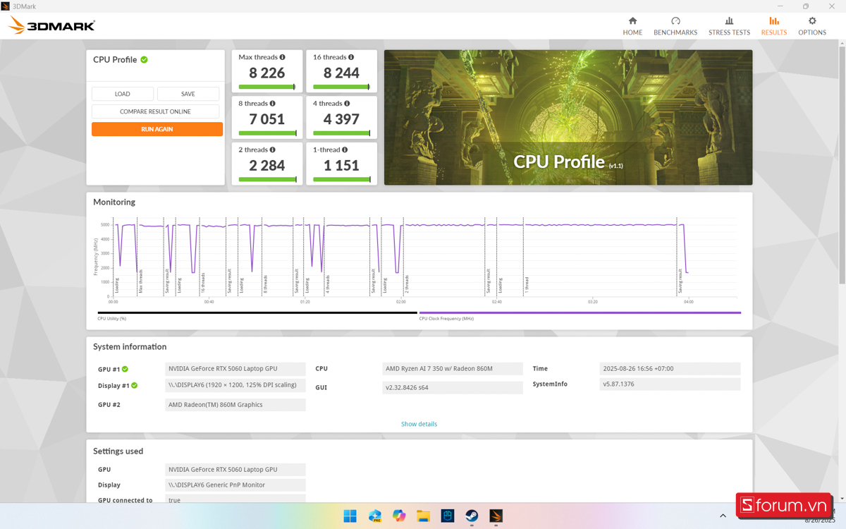This screenshot has height=529, width=846.
Task: Click the 16 threads info icon
Action: click(x=351, y=57)
